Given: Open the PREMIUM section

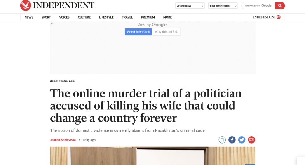Looking at the screenshot, I should pyautogui.click(x=148, y=17).
